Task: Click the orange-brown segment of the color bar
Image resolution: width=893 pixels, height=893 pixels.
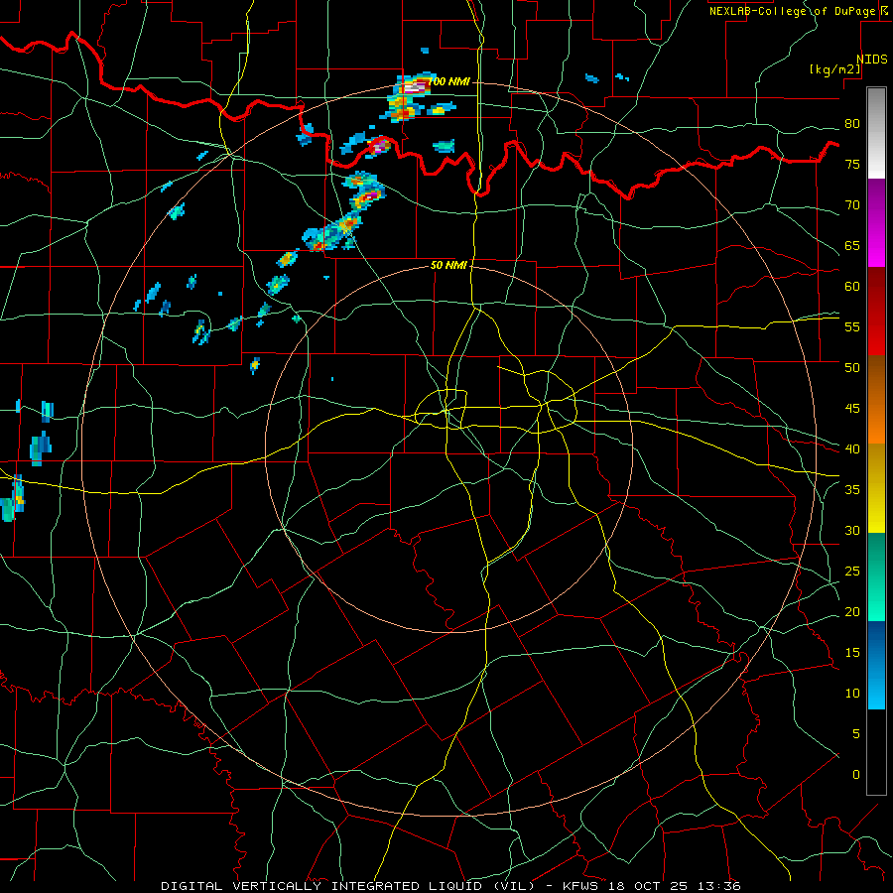Action: [x=876, y=400]
